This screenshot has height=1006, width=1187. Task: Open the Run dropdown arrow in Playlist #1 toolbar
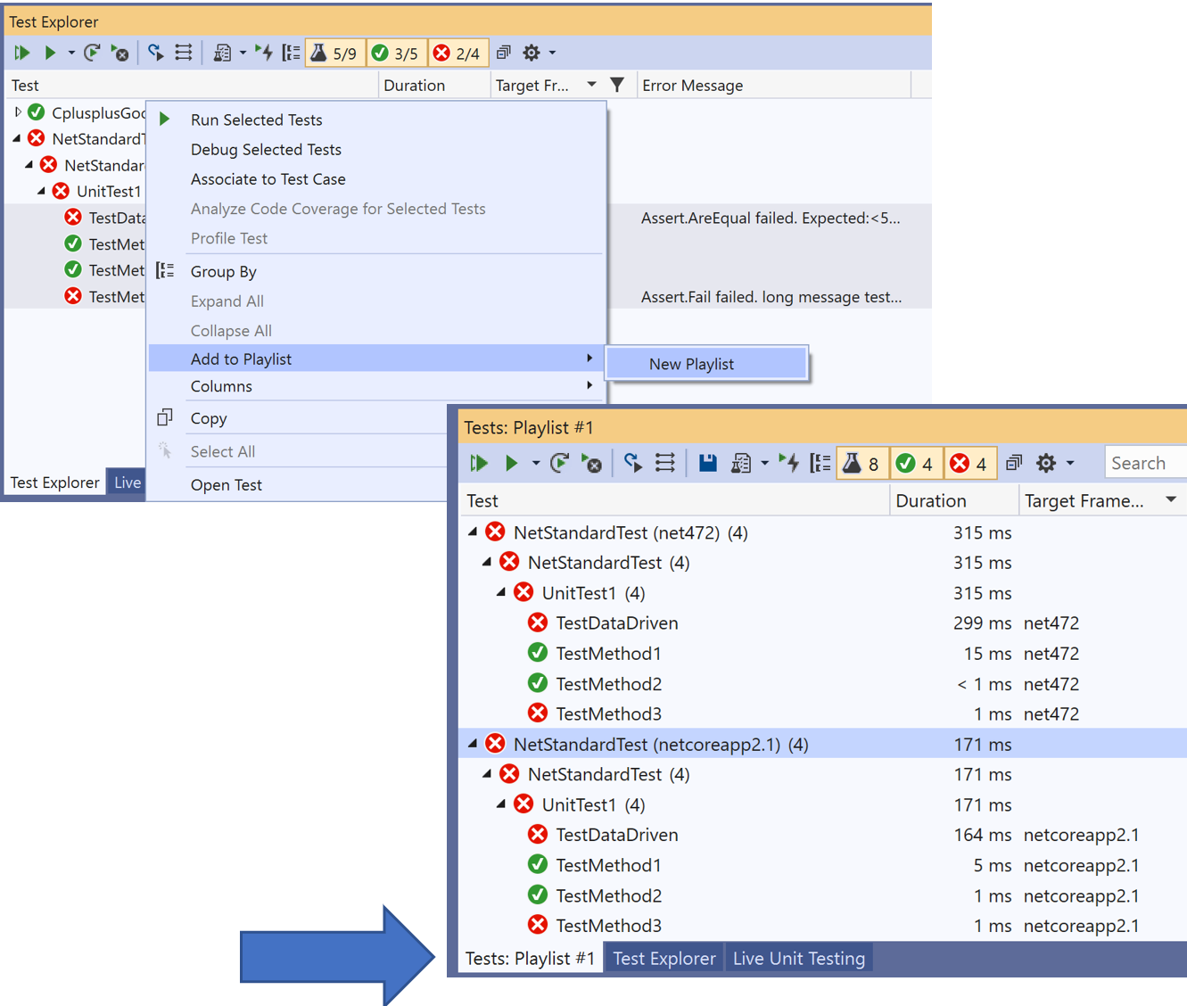[535, 463]
